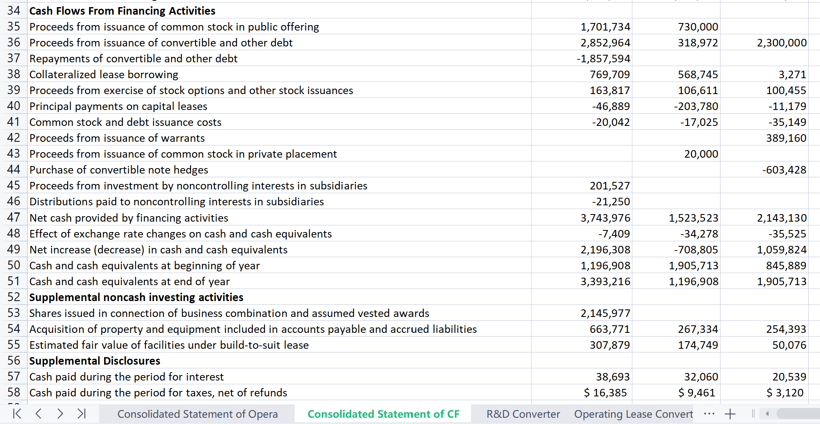Go to the next sheet tab arrow

60,414
